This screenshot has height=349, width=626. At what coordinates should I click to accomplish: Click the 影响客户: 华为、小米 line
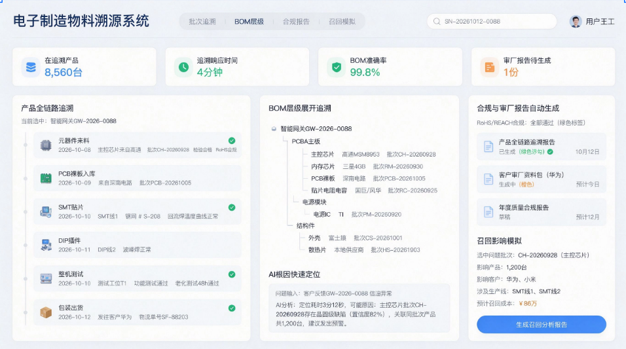(506, 279)
